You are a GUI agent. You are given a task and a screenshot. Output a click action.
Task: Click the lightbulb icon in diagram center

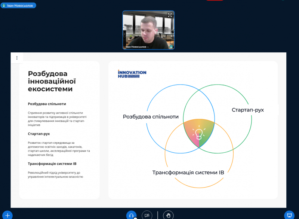click(x=199, y=132)
